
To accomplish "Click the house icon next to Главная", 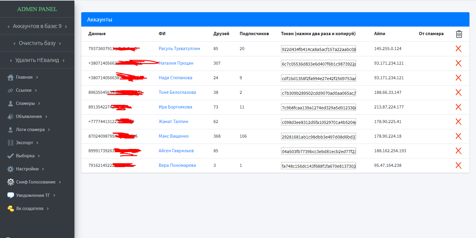I will [10, 77].
